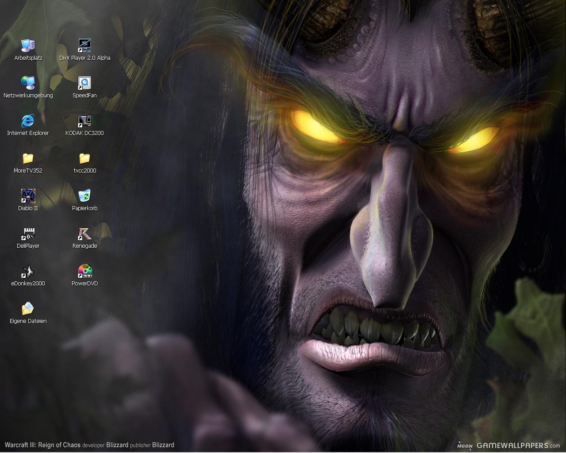Select the Internet Explorer icon

click(28, 120)
